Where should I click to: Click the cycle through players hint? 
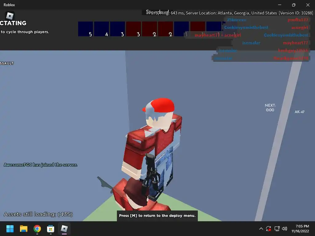pos(25,32)
